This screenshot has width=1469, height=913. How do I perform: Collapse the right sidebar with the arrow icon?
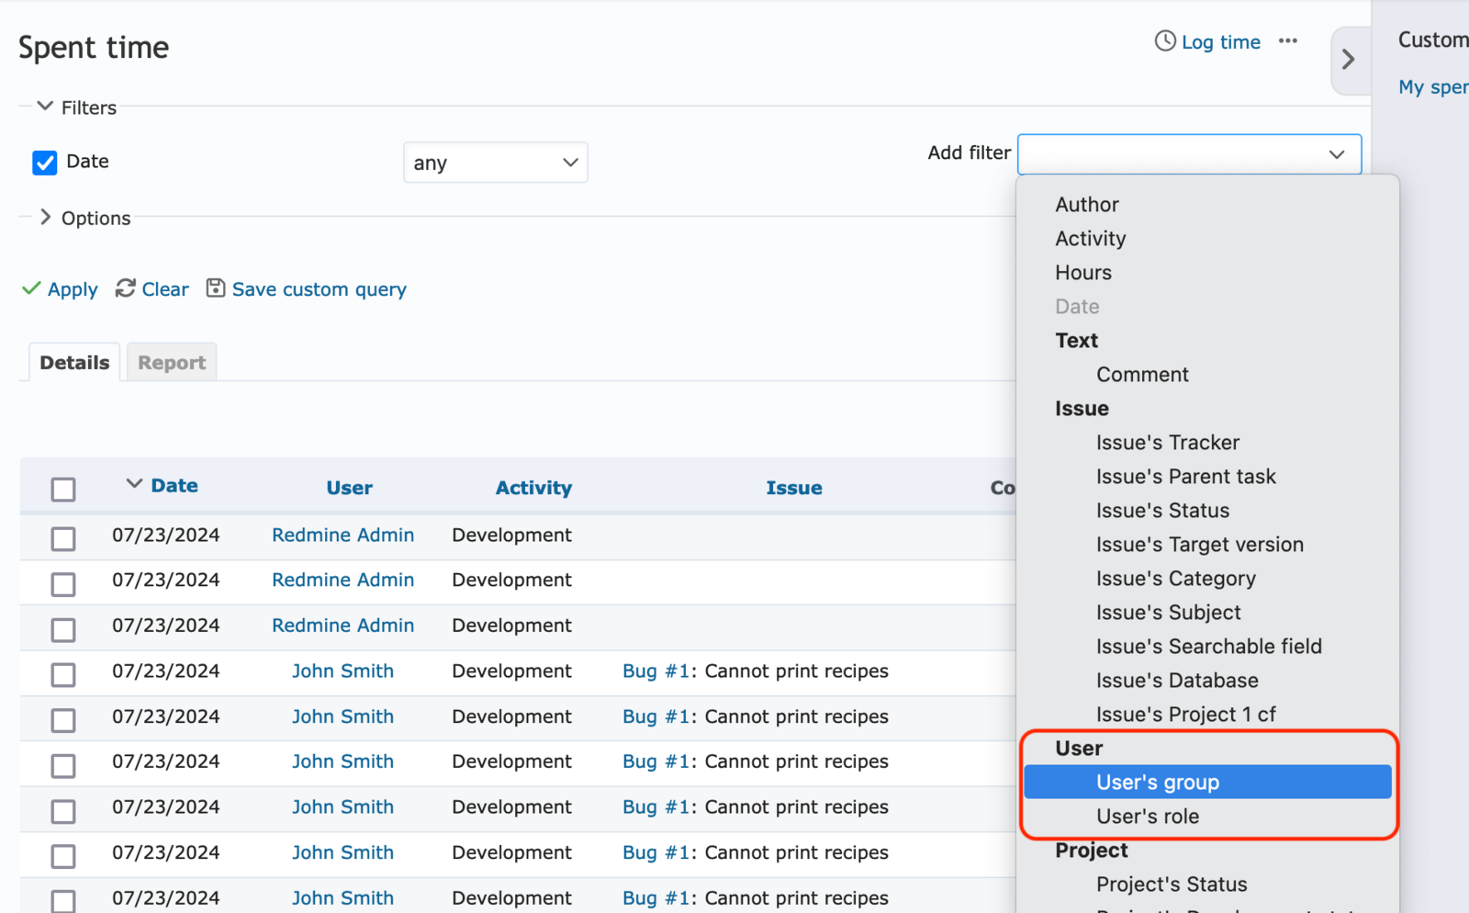[1349, 59]
